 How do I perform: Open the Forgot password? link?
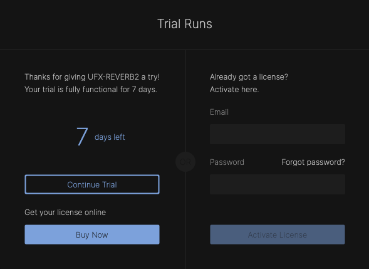point(313,162)
